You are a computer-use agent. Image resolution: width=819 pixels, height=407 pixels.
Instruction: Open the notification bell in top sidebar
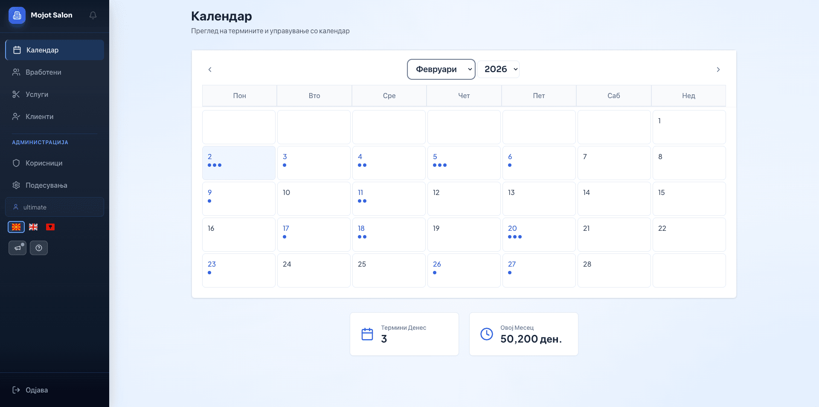click(x=93, y=15)
